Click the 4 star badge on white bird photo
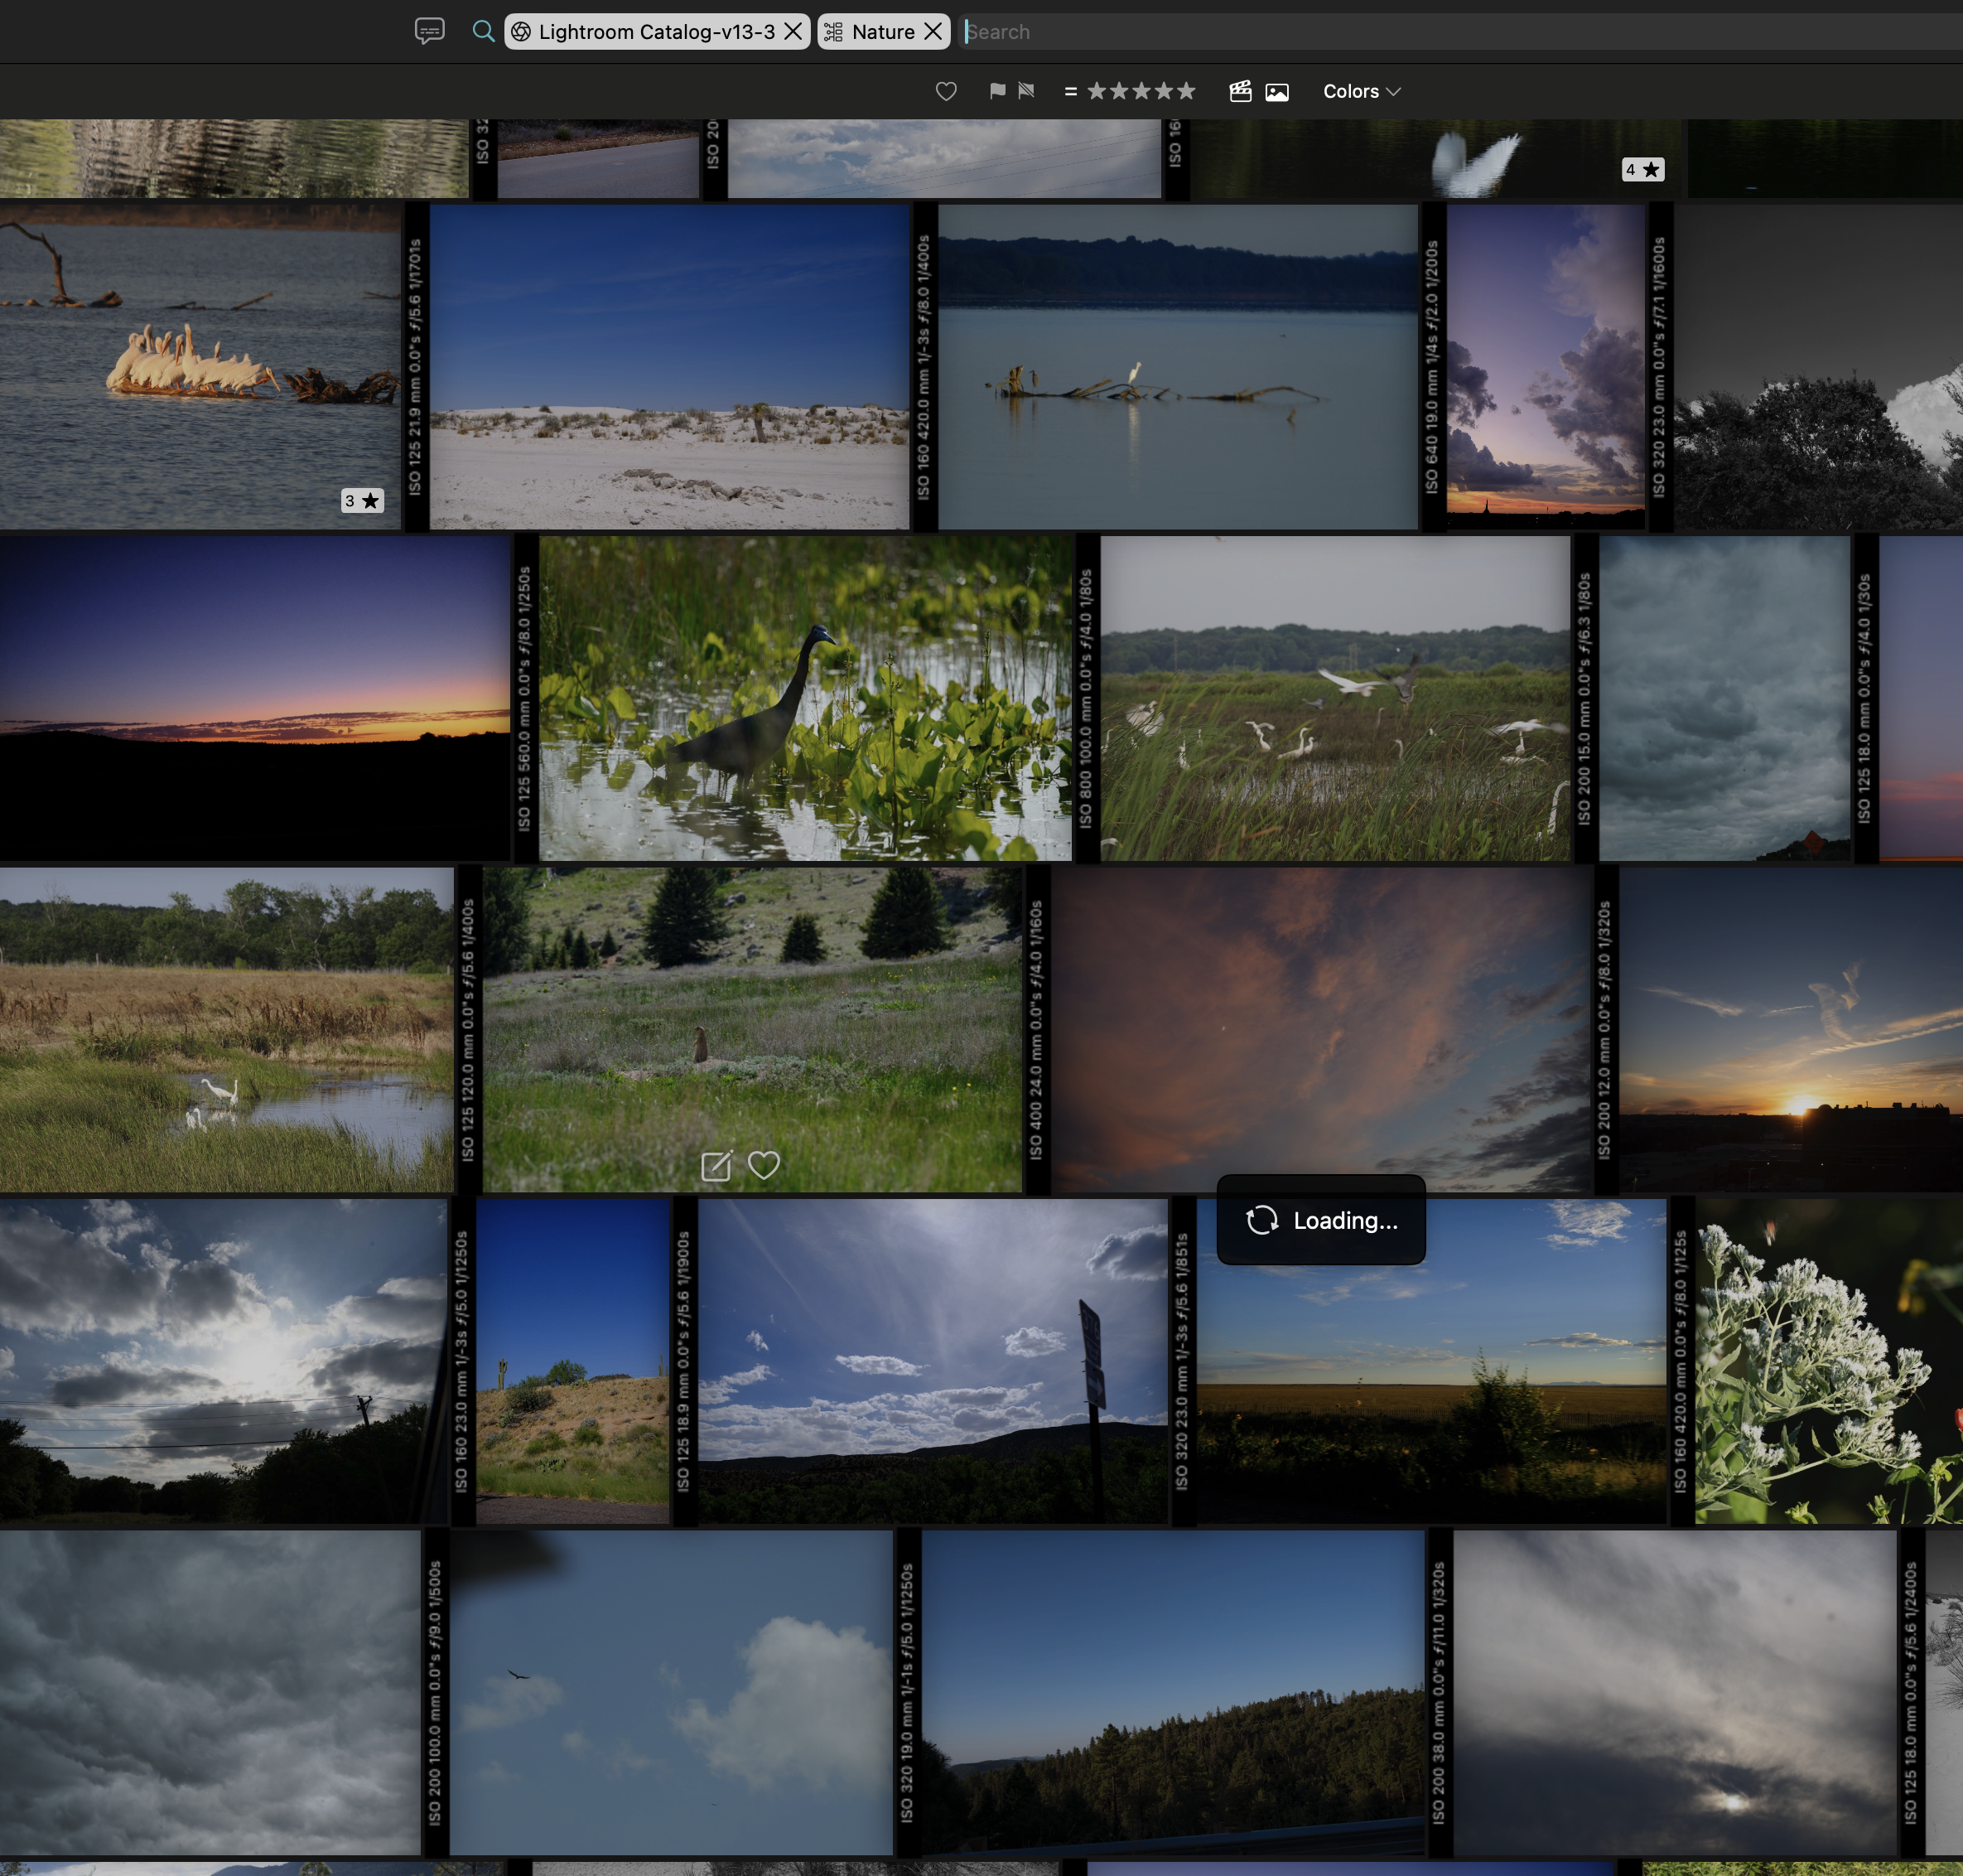 pos(1642,170)
